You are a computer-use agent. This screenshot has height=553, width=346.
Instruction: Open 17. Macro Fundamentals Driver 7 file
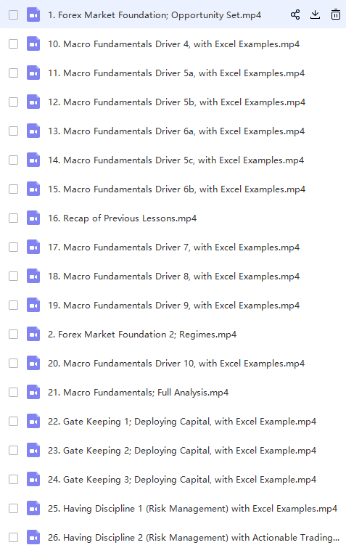(173, 247)
